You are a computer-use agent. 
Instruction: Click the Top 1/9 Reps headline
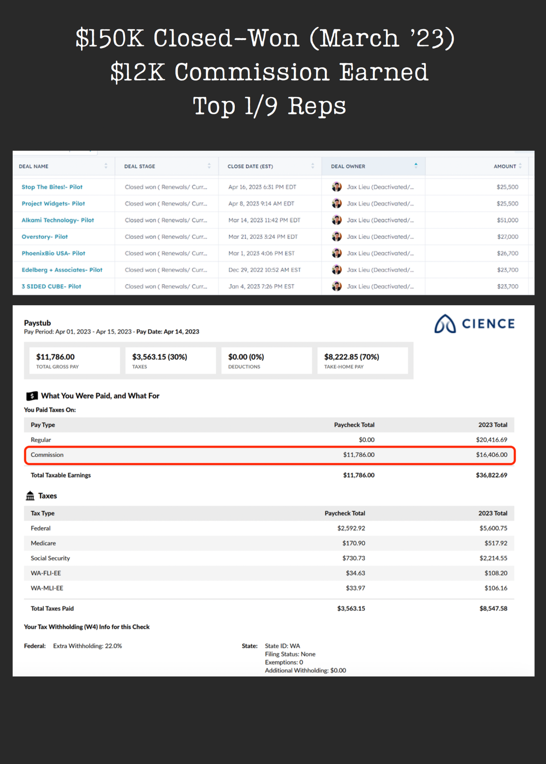click(270, 106)
